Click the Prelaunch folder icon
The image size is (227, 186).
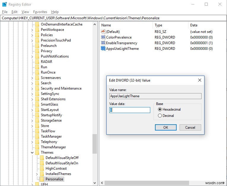tap(37, 46)
